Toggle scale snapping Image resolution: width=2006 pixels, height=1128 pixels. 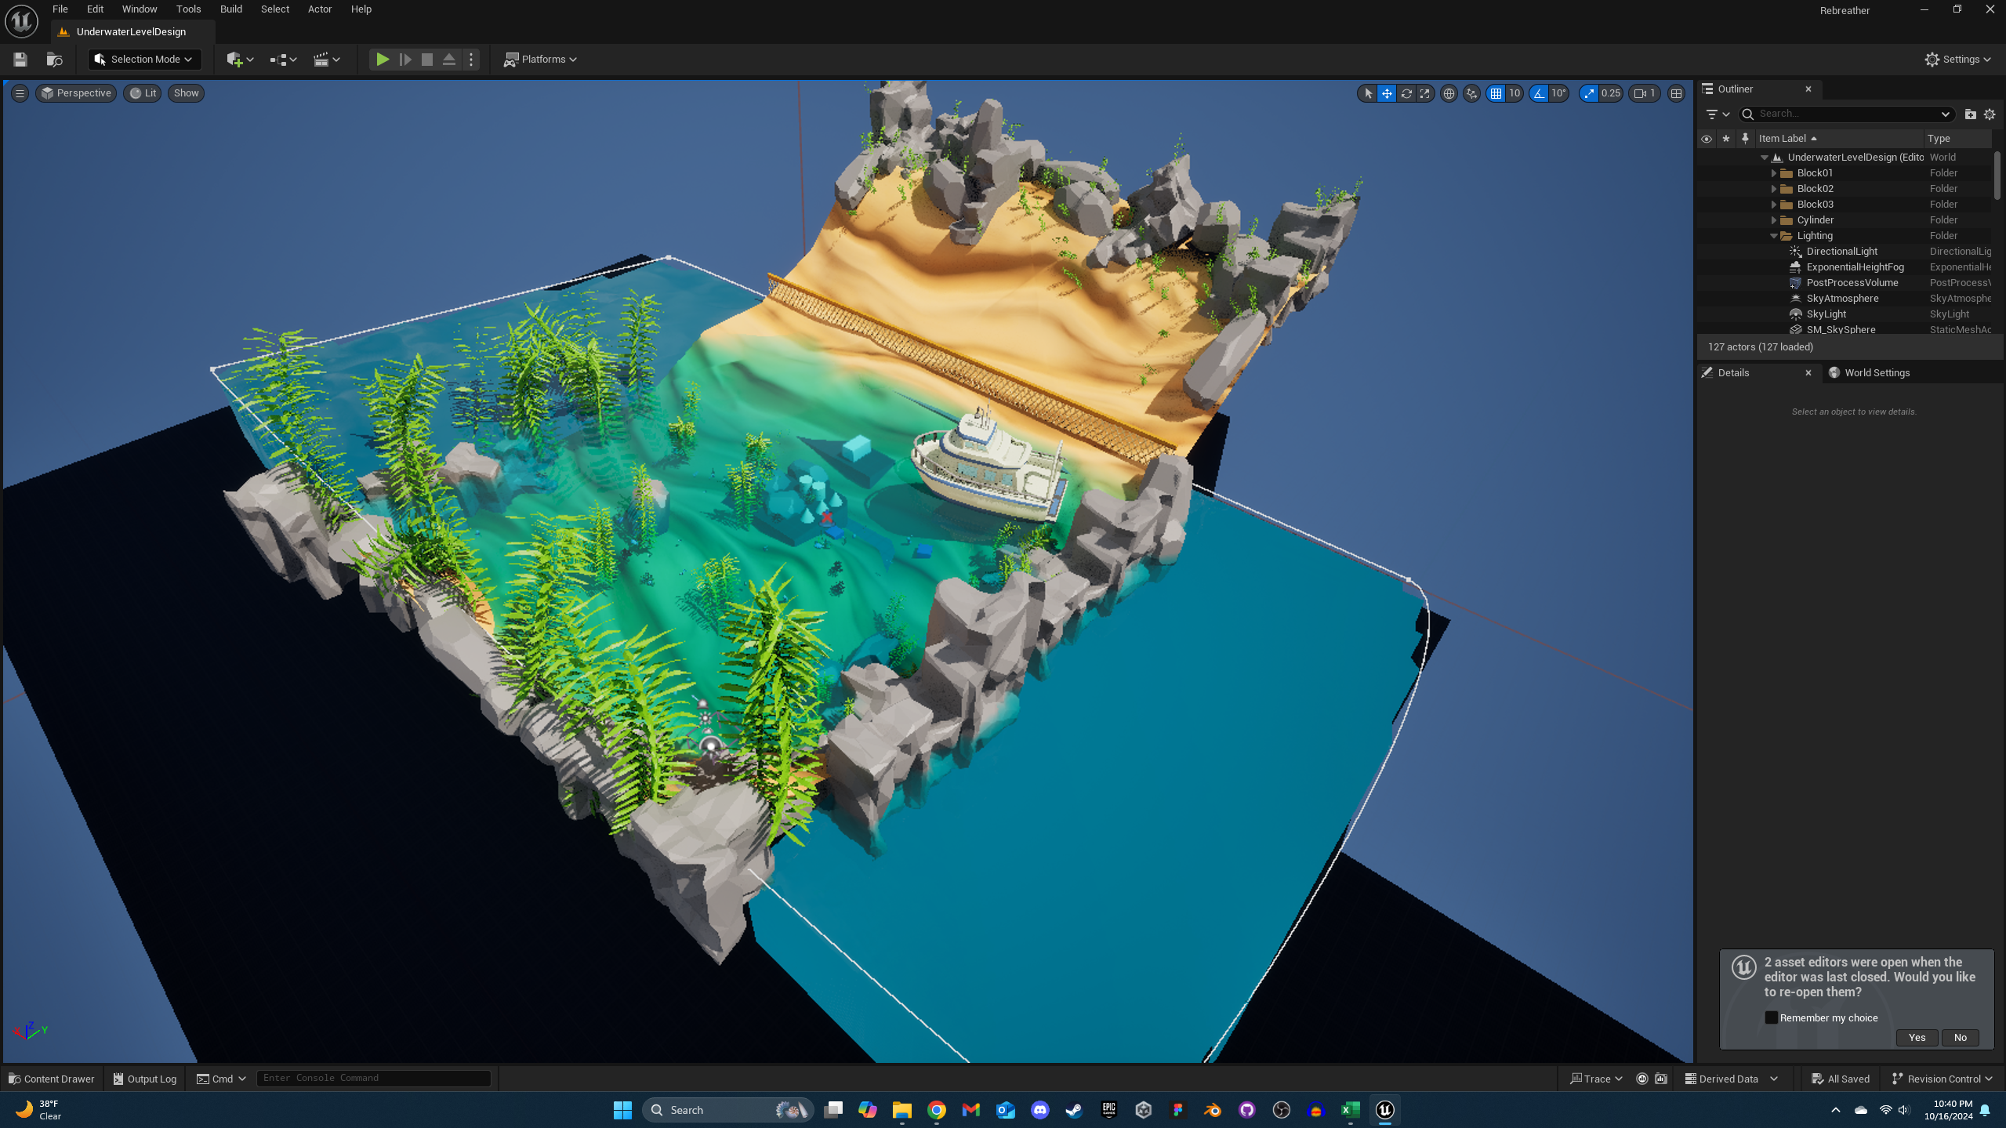(1589, 93)
